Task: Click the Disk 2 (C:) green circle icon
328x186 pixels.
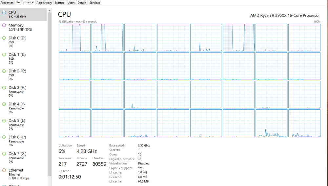Action: click(x=4, y=71)
